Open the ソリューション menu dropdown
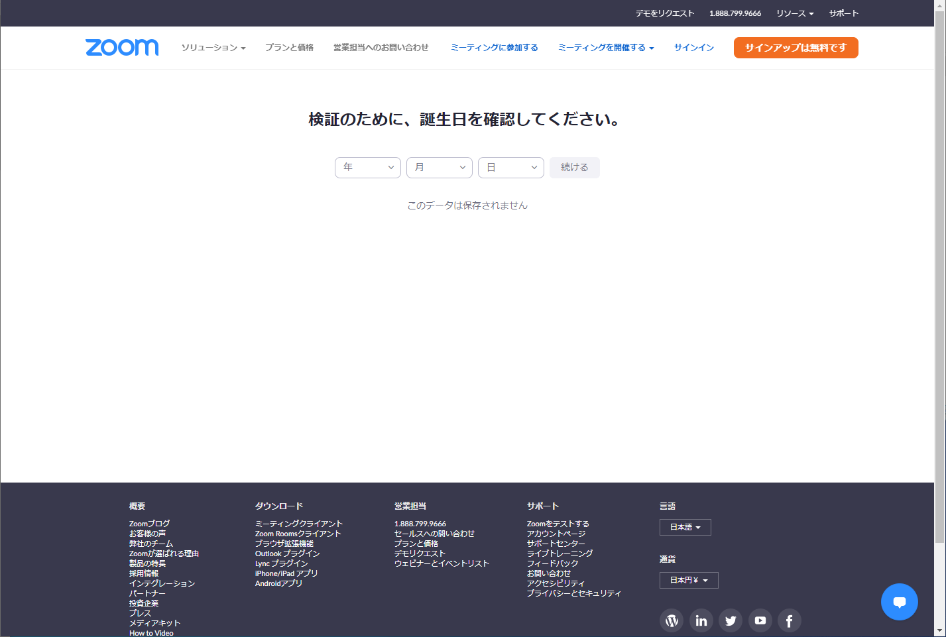 (x=213, y=48)
